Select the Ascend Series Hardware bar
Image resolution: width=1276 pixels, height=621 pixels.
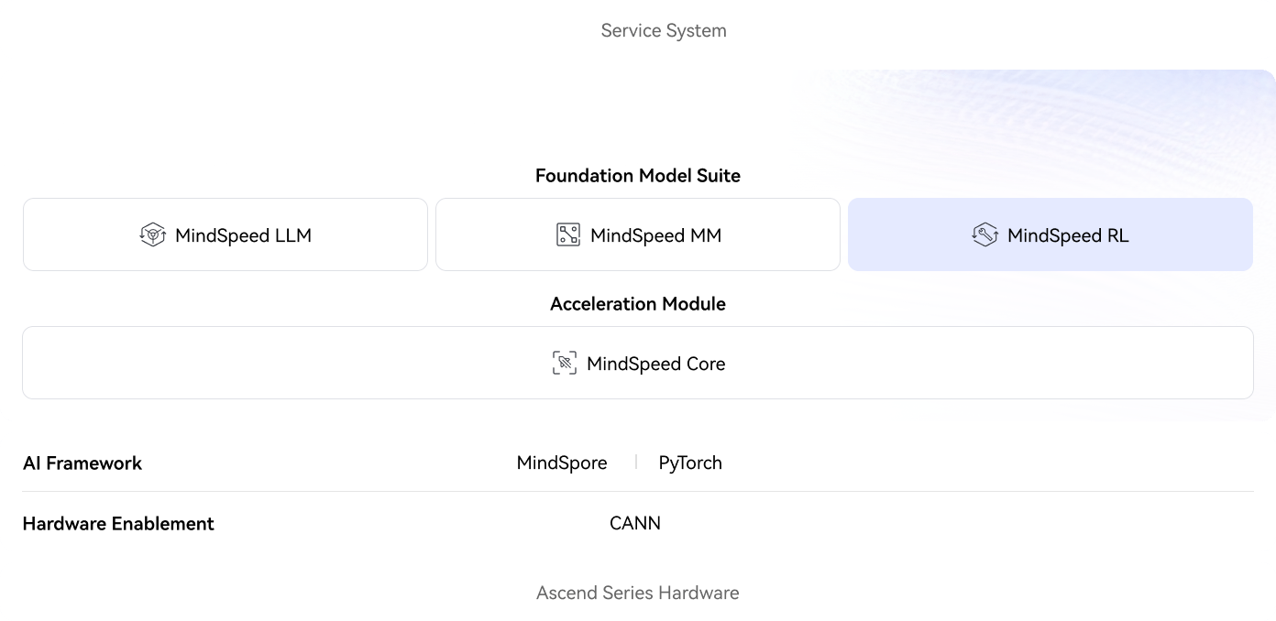[x=638, y=593]
